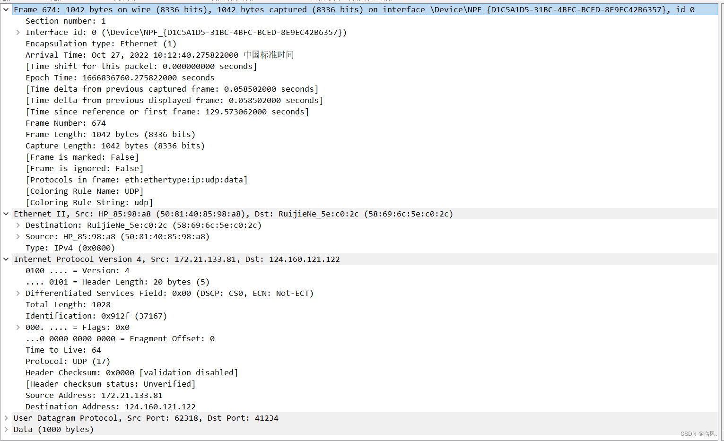The height and width of the screenshot is (441, 724).
Task: Collapse the Ethernet II section
Action: (6, 214)
